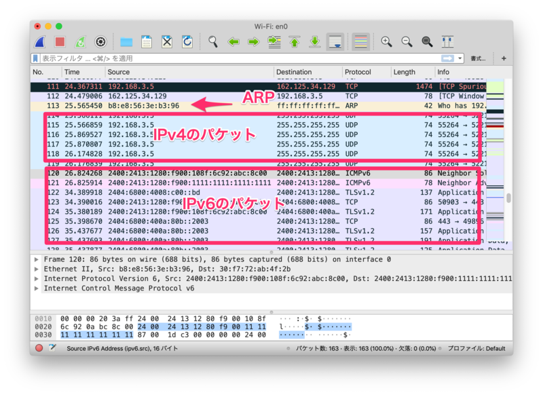This screenshot has width=543, height=395.
Task: Click the packet minimap color overview
Action: pos(495,159)
